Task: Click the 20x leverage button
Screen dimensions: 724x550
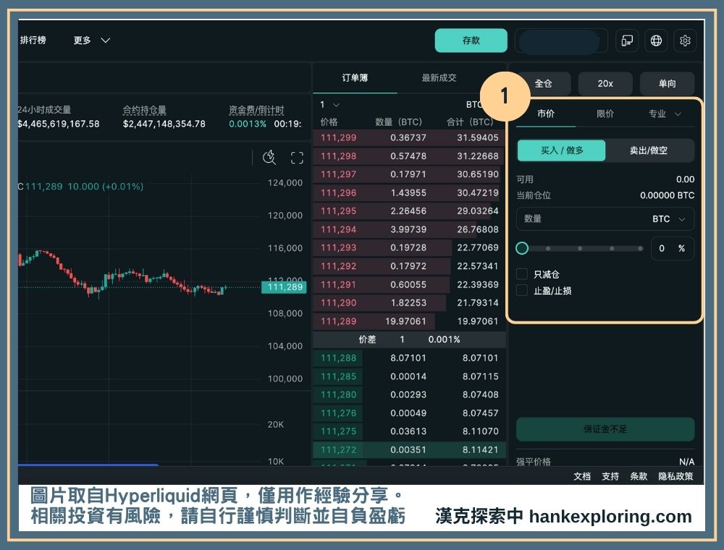Action: pos(605,84)
